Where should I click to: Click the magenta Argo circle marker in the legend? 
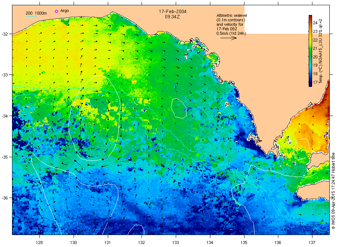[x=56, y=11]
